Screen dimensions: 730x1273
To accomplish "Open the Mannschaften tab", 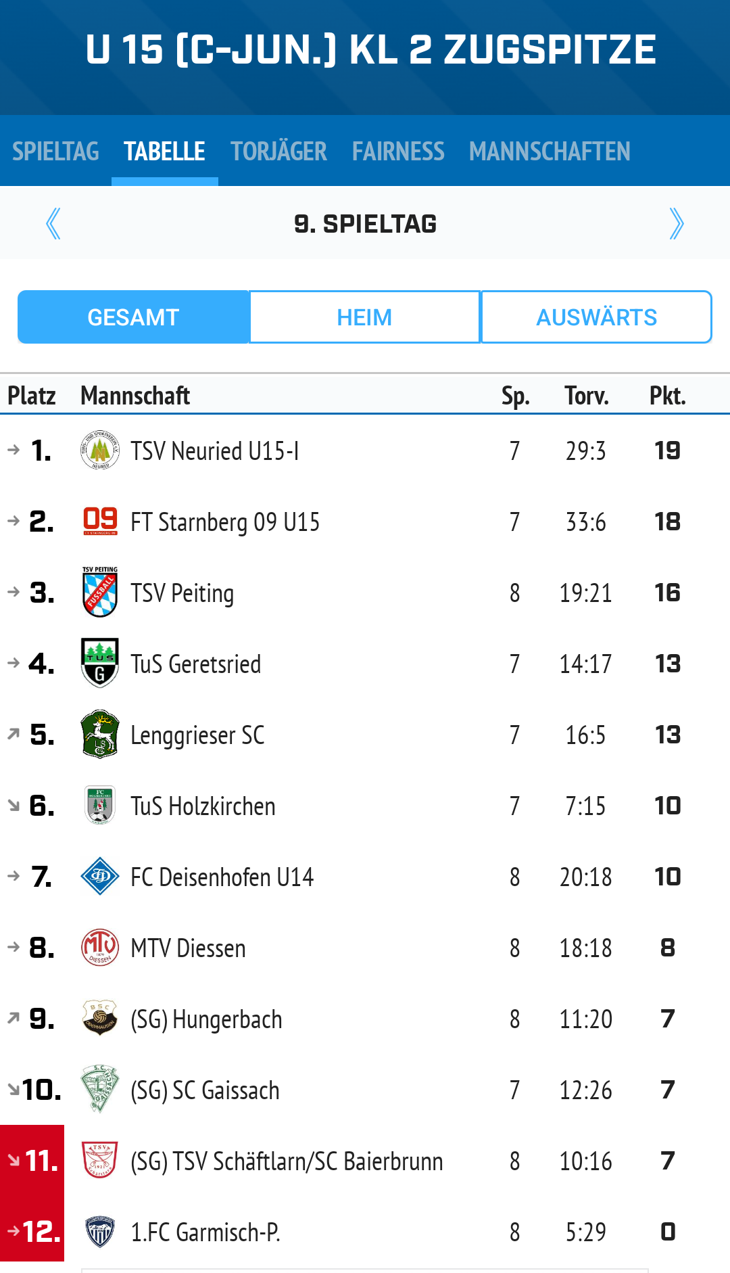I will pos(550,152).
